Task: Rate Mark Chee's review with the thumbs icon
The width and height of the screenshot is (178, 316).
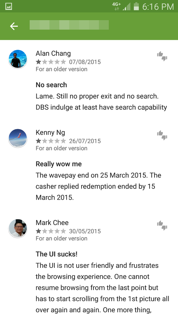Action: 162,225
